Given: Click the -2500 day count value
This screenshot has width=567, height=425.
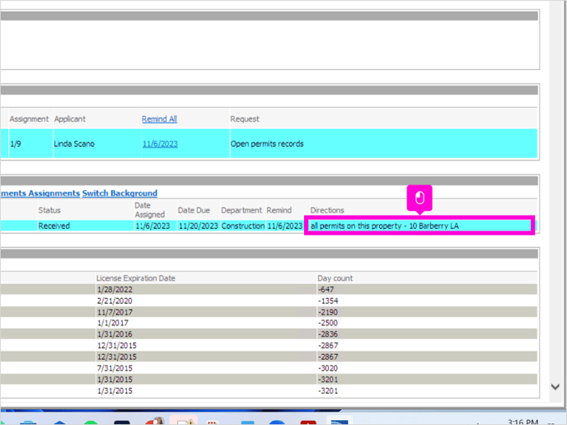Looking at the screenshot, I should [x=328, y=323].
